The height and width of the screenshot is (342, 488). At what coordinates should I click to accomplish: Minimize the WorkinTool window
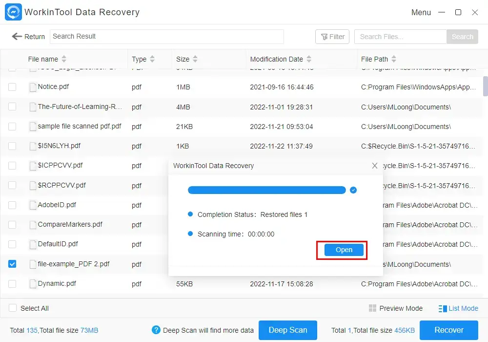point(442,13)
